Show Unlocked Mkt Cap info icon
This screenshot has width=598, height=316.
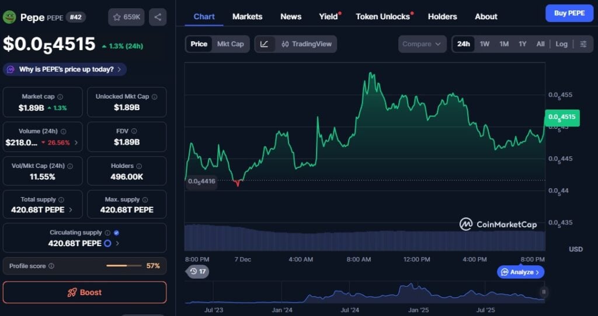[154, 97]
